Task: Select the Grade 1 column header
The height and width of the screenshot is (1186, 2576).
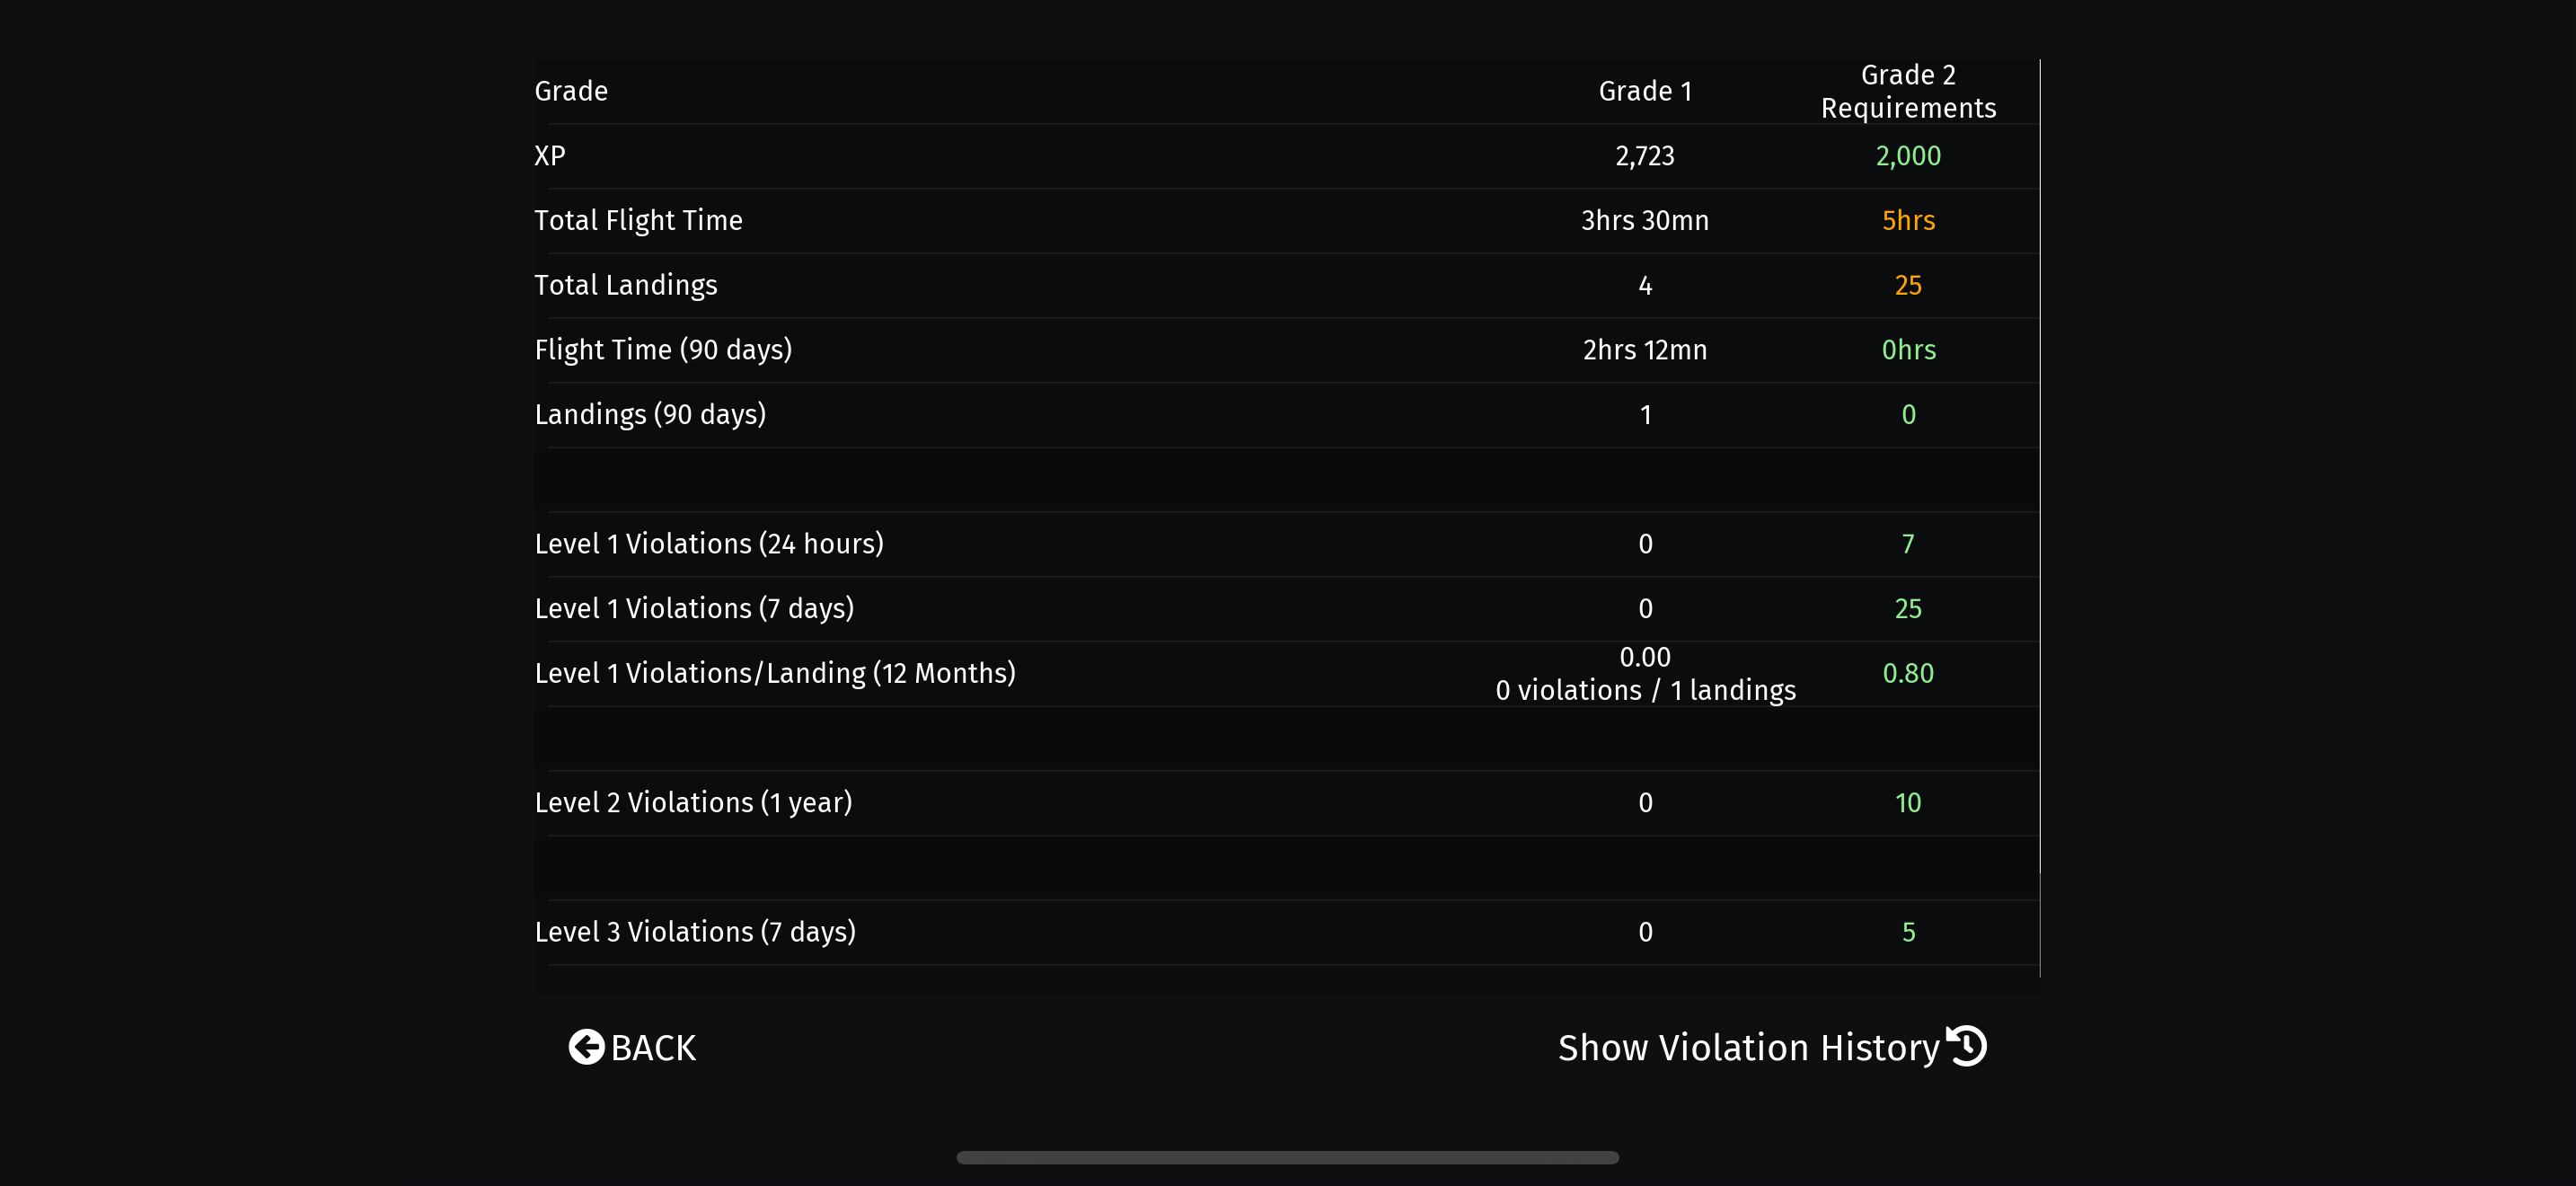Action: click(x=1645, y=91)
